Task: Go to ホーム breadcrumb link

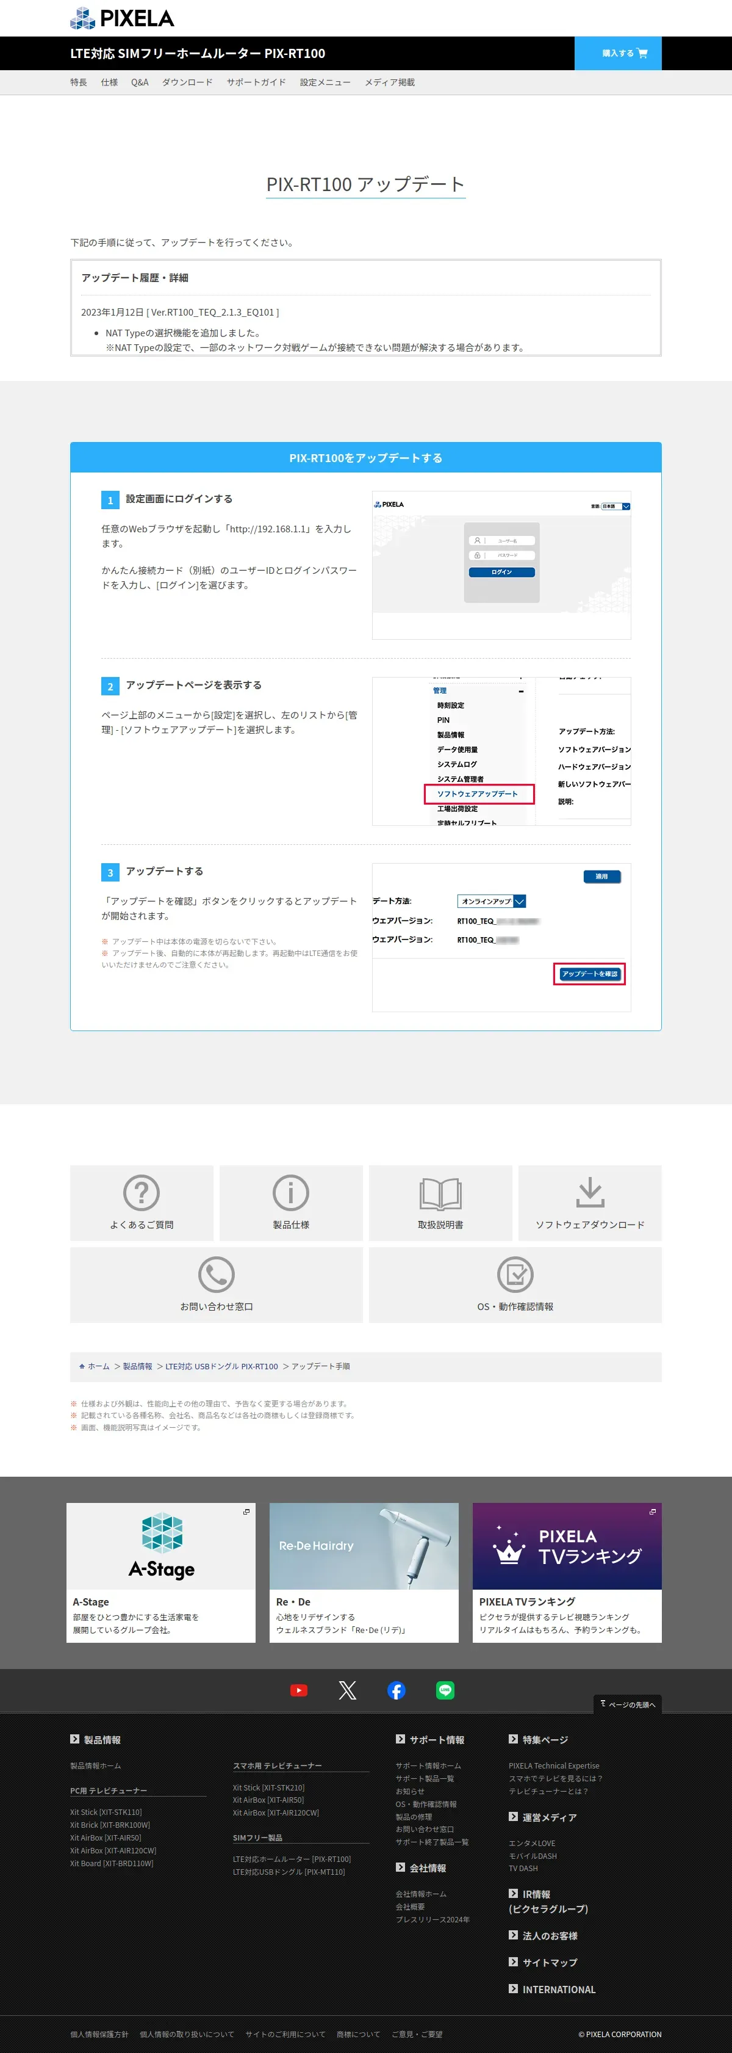Action: point(95,1366)
